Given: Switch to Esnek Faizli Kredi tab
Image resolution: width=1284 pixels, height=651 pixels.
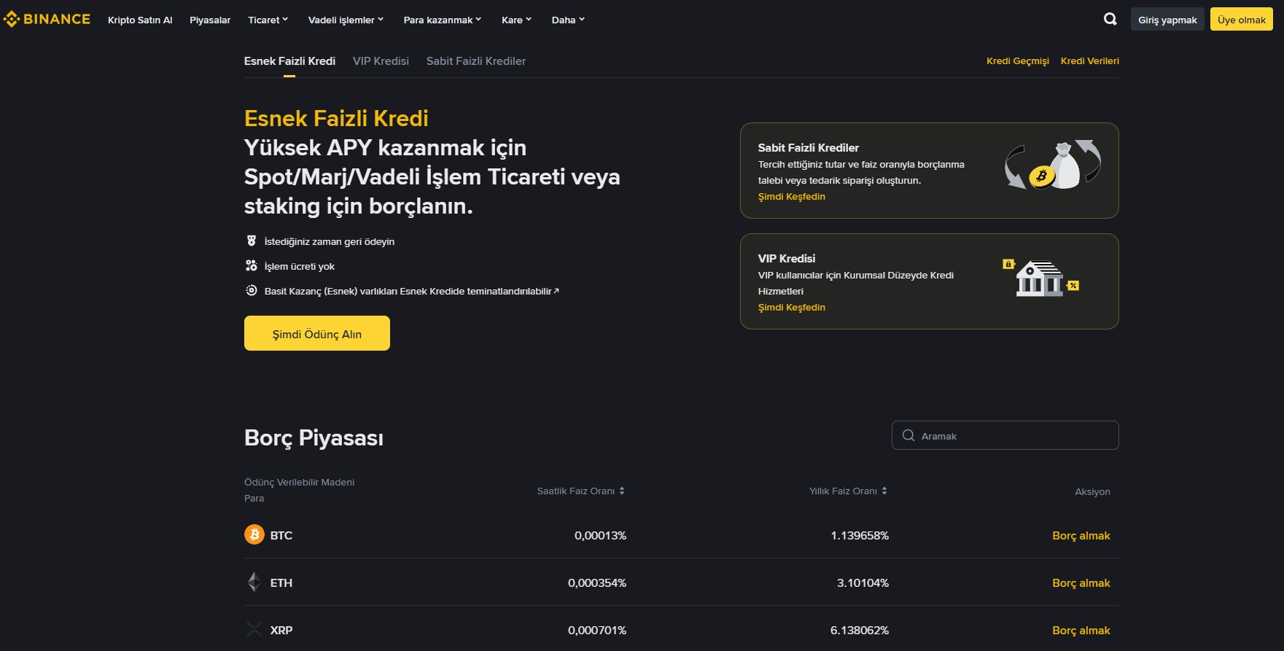Looking at the screenshot, I should [x=289, y=61].
